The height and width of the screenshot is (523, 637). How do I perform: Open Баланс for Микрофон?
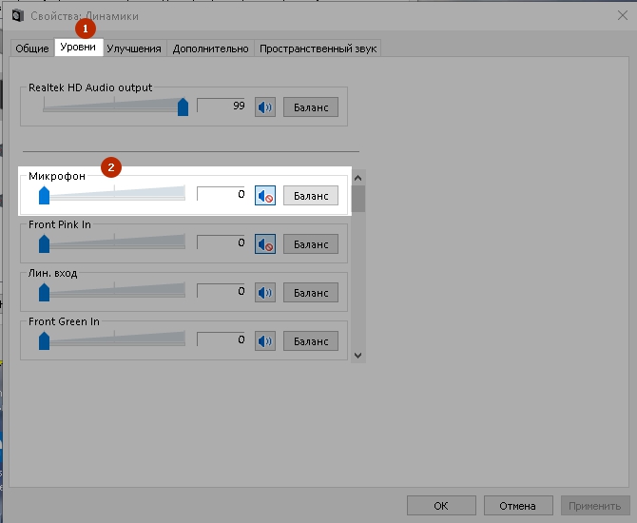tap(310, 196)
